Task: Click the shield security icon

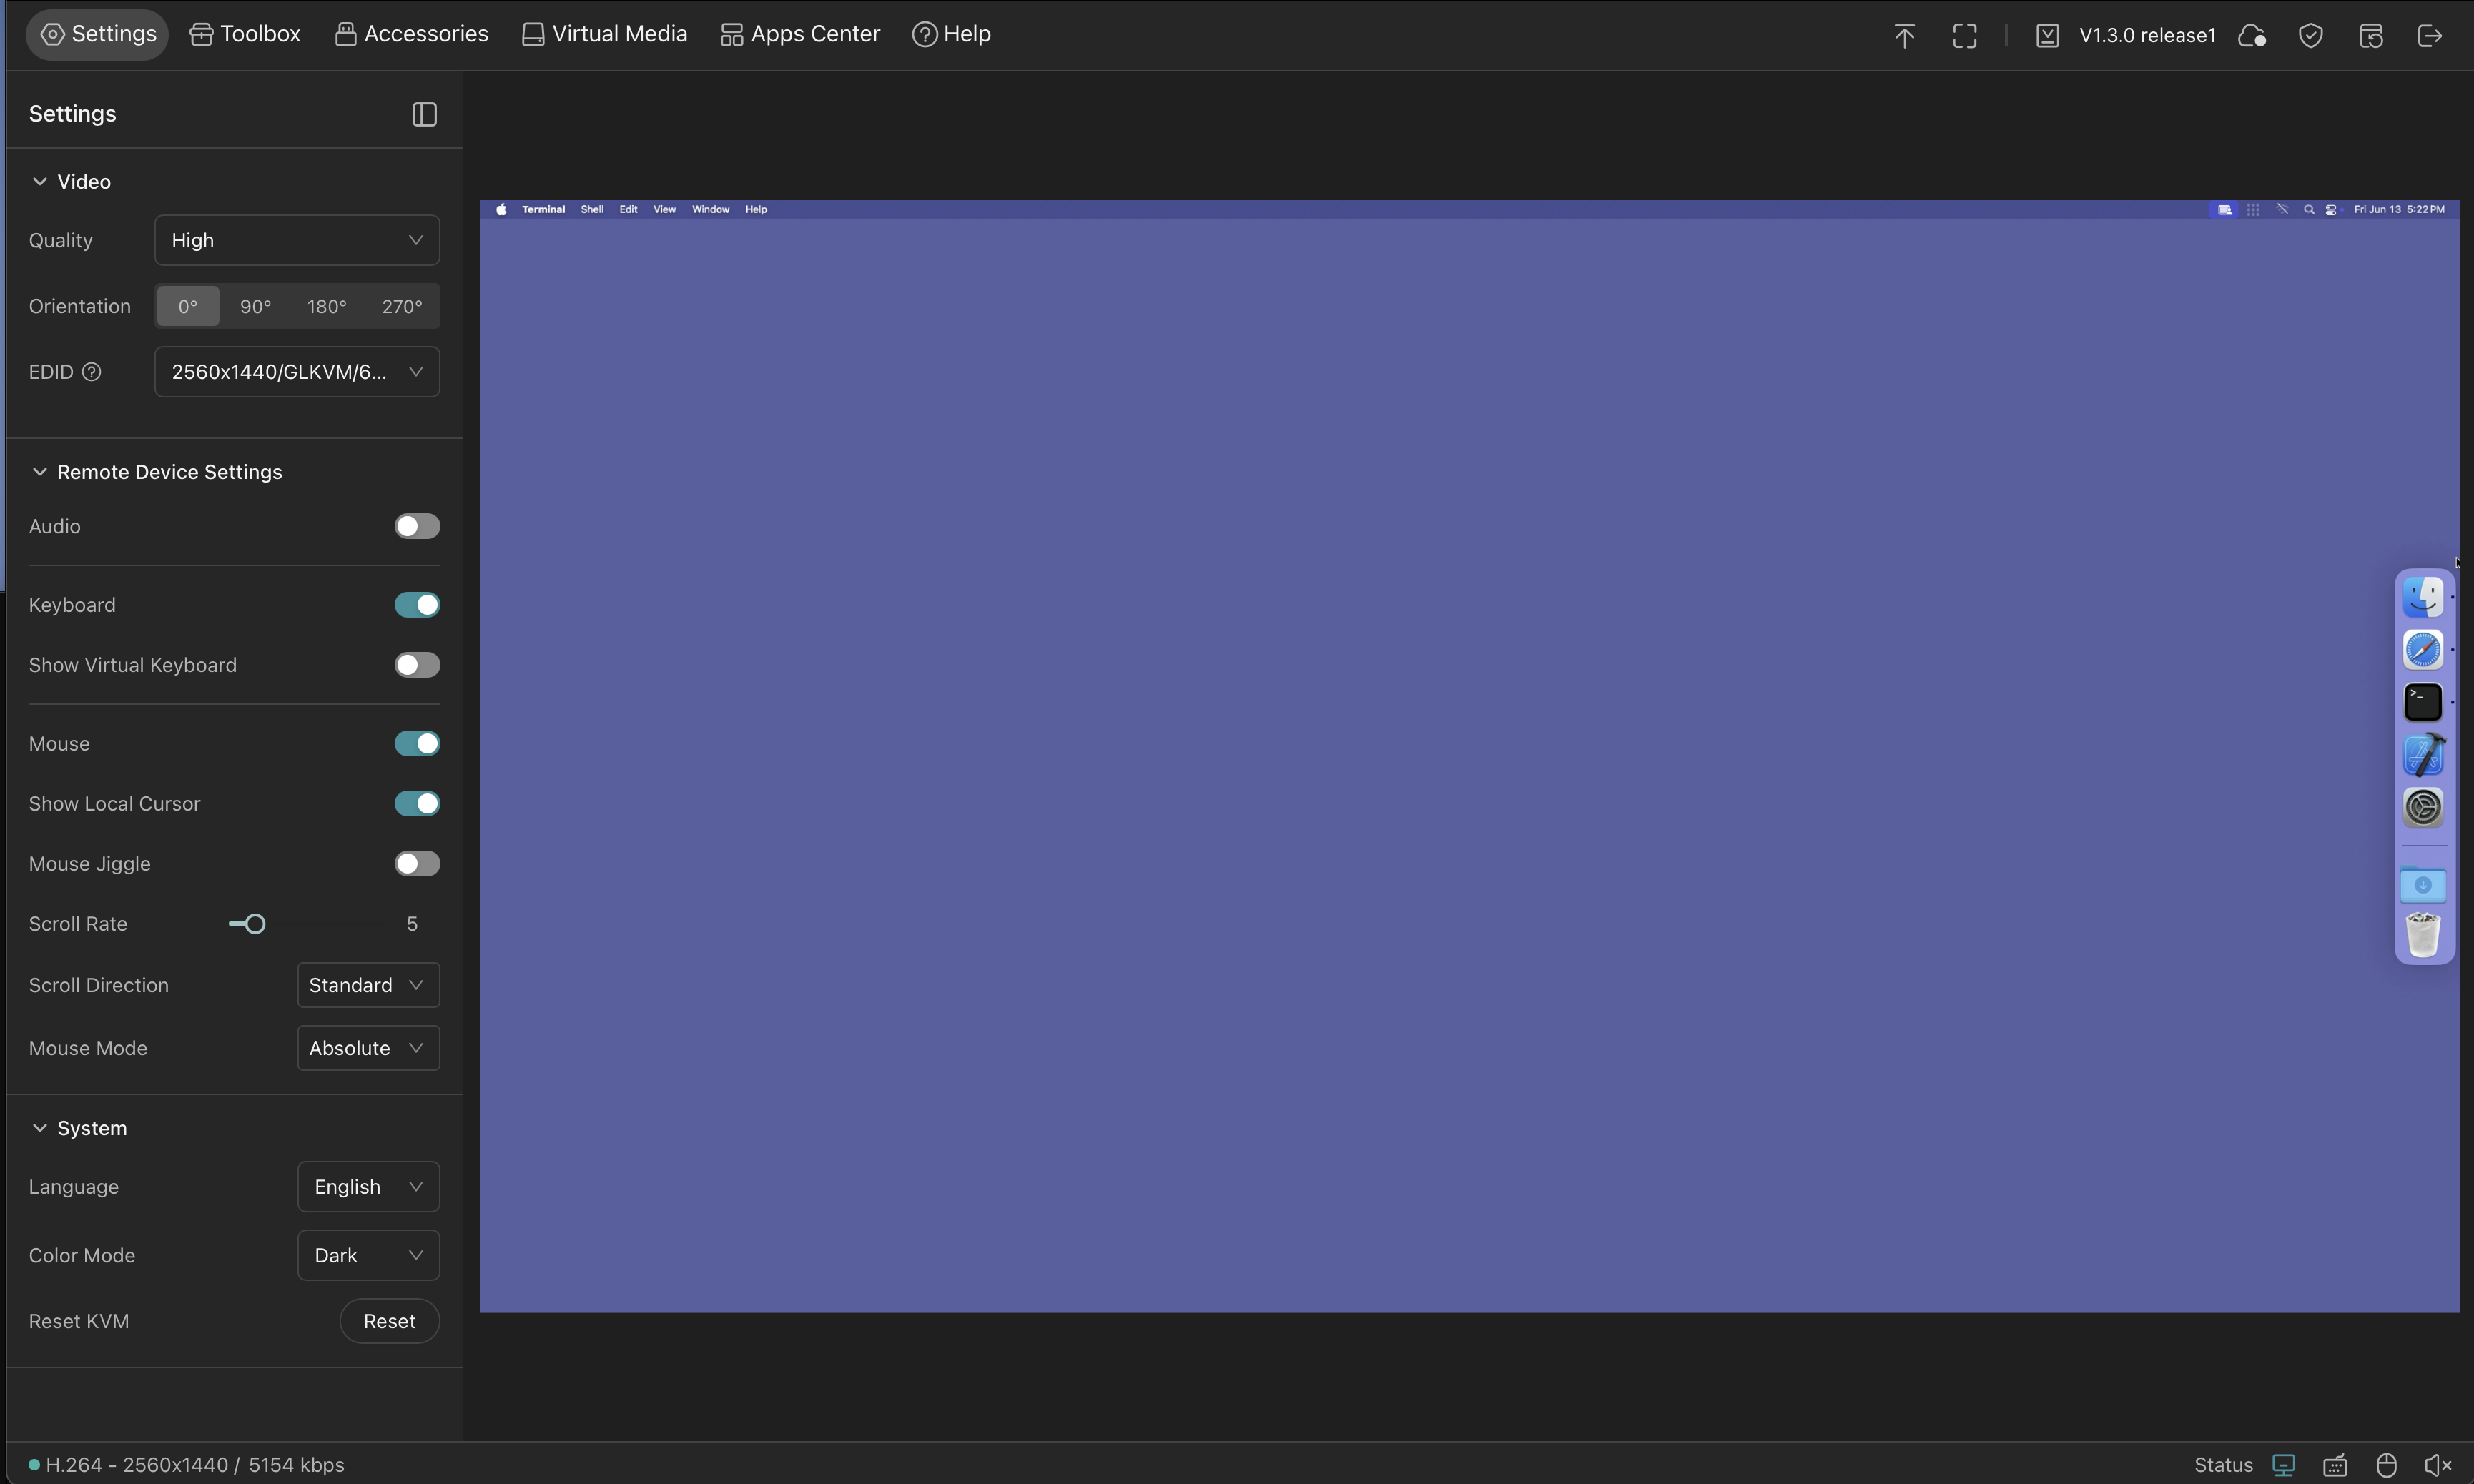Action: click(2310, 36)
